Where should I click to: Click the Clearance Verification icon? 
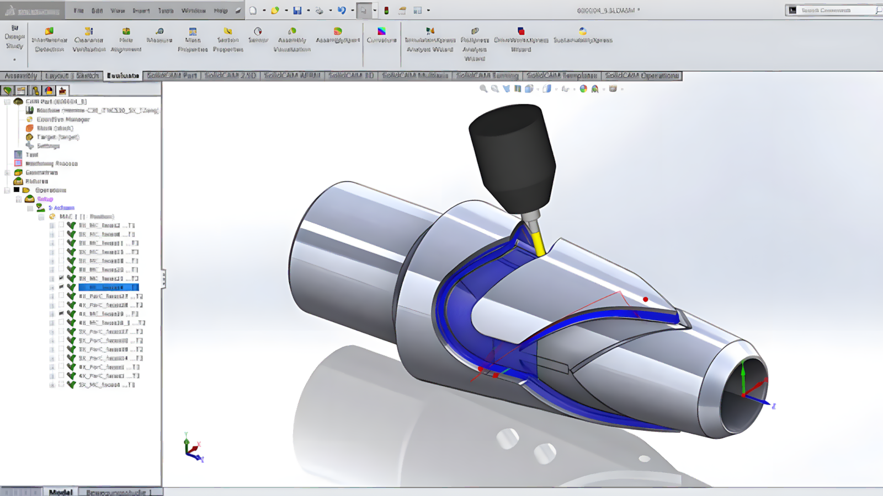(x=89, y=31)
